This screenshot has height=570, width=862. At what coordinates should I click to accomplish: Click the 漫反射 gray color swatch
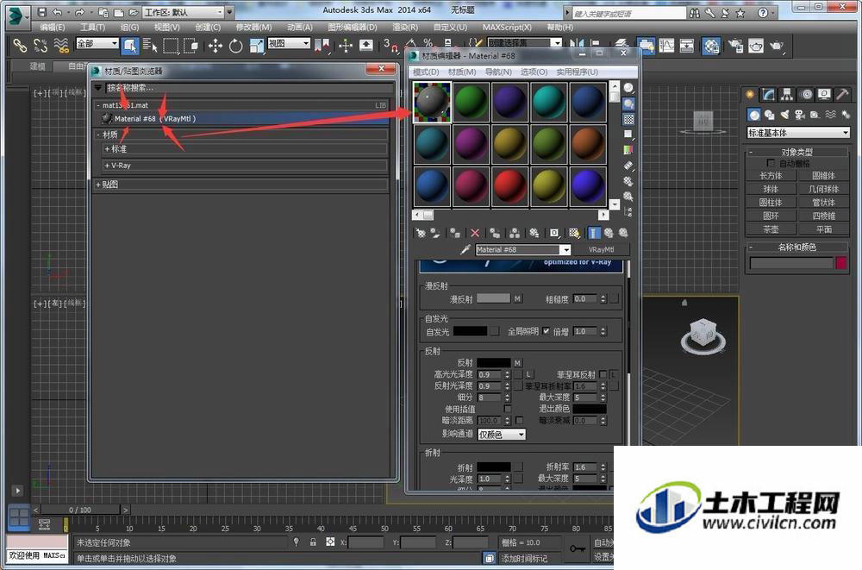point(494,298)
